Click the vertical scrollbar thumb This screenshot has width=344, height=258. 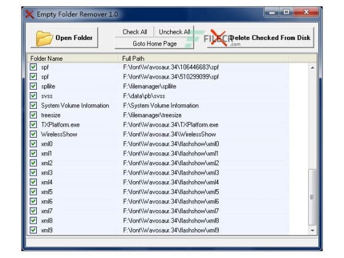pyautogui.click(x=313, y=197)
